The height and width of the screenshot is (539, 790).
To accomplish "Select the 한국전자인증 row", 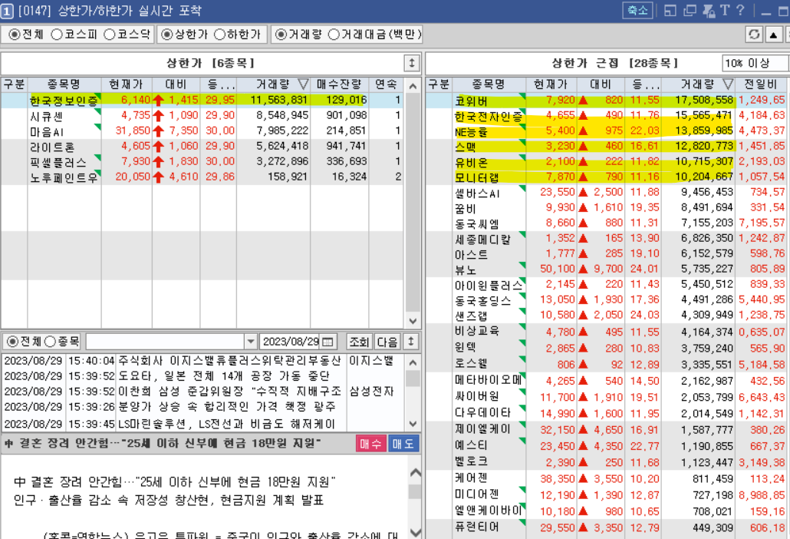I will (607, 115).
